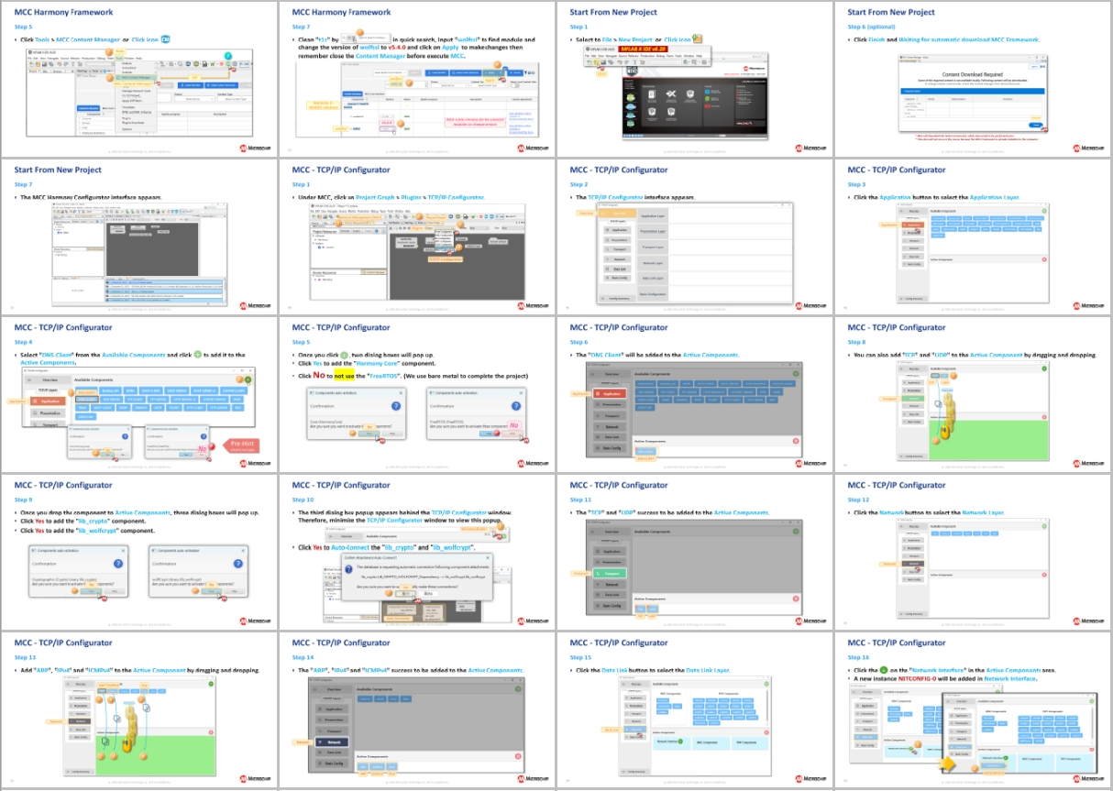Click Network button in Step 6 slide
This screenshot has height=791, width=1113.
point(610,427)
